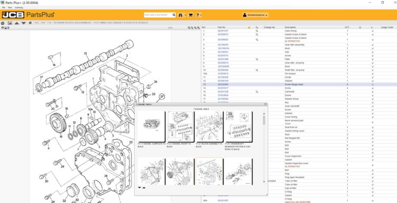Image resolution: width=397 pixels, height=203 pixels.
Task: Open the shopping cart
Action: pyautogui.click(x=190, y=15)
